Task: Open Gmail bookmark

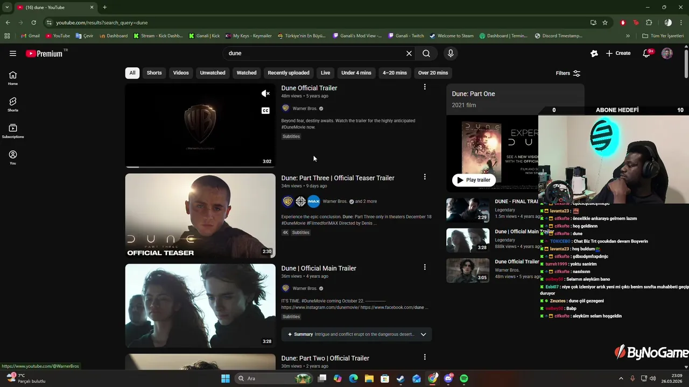Action: click(30, 36)
